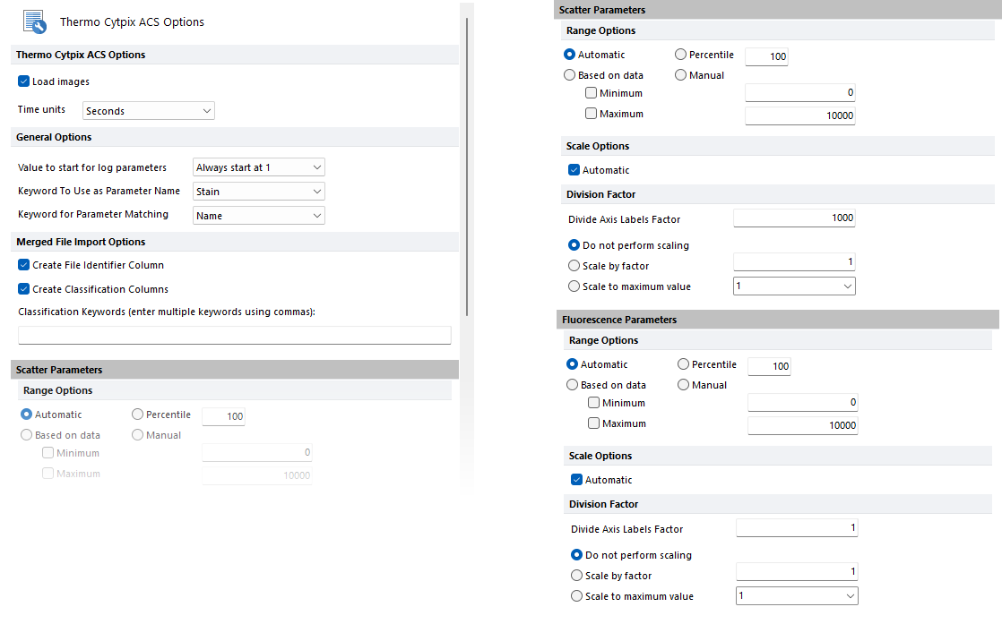Screen dimensions: 1002x624
Task: Toggle Automatic checkbox under Scatter Scale Options
Action: click(574, 170)
